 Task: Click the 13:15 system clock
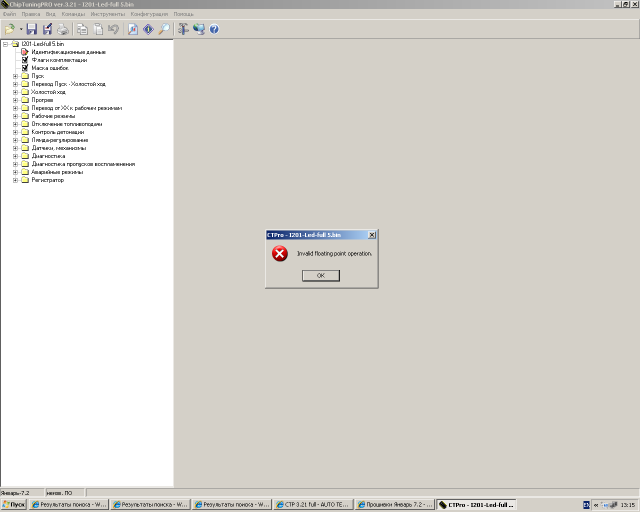pos(627,505)
